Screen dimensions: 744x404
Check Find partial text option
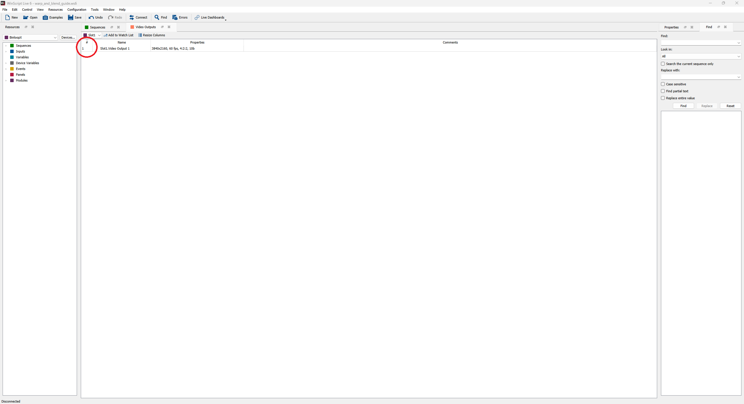[x=663, y=91]
